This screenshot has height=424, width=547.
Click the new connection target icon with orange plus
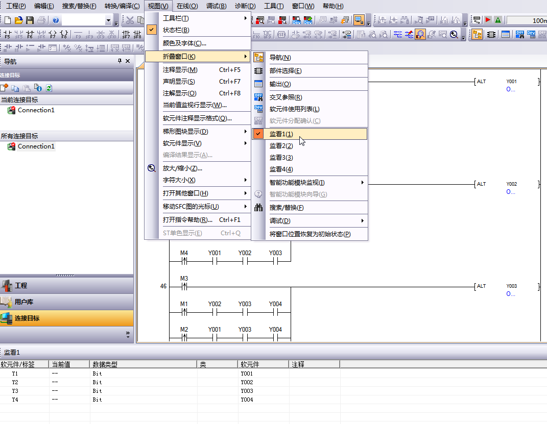[5, 88]
